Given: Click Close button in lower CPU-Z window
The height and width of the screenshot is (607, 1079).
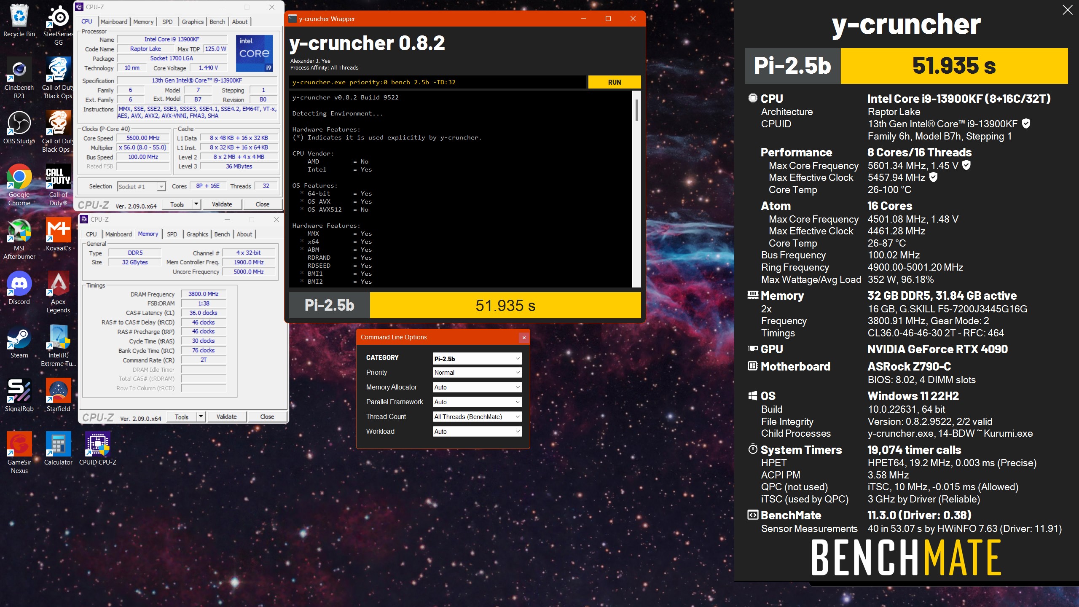Looking at the screenshot, I should [x=267, y=417].
